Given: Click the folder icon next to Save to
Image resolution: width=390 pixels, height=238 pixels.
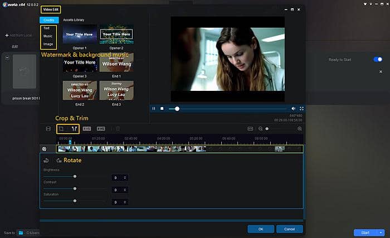Looking at the screenshot, I should point(21,233).
